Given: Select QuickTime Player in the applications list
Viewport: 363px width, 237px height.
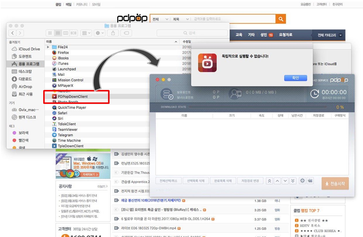Looking at the screenshot, I should tap(69, 108).
